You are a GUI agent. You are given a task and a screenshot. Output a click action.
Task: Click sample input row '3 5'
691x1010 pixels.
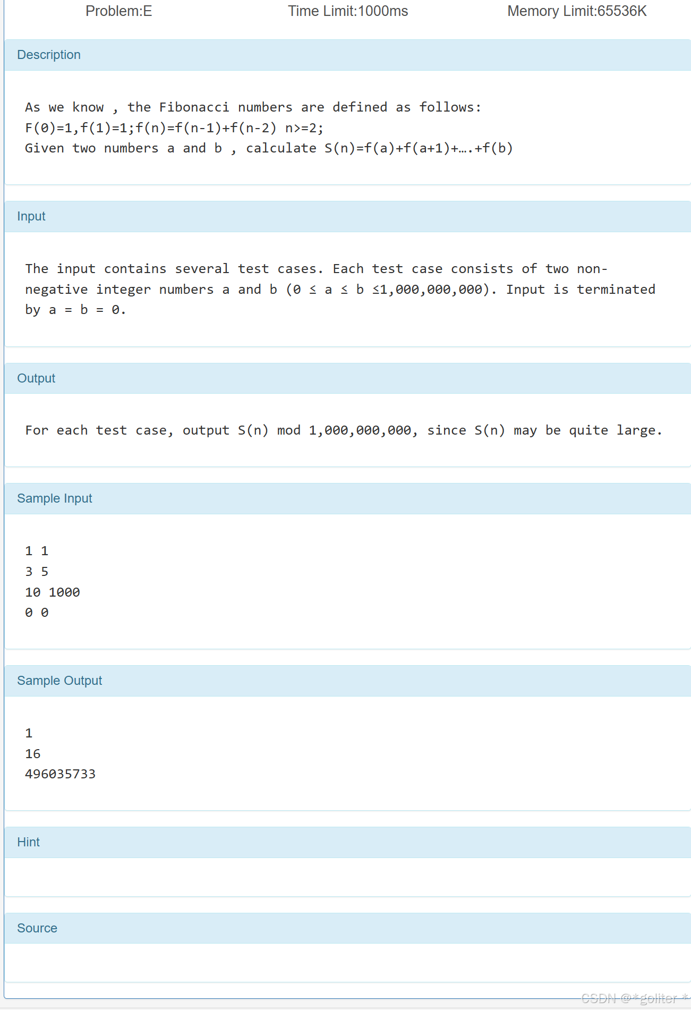pos(37,572)
